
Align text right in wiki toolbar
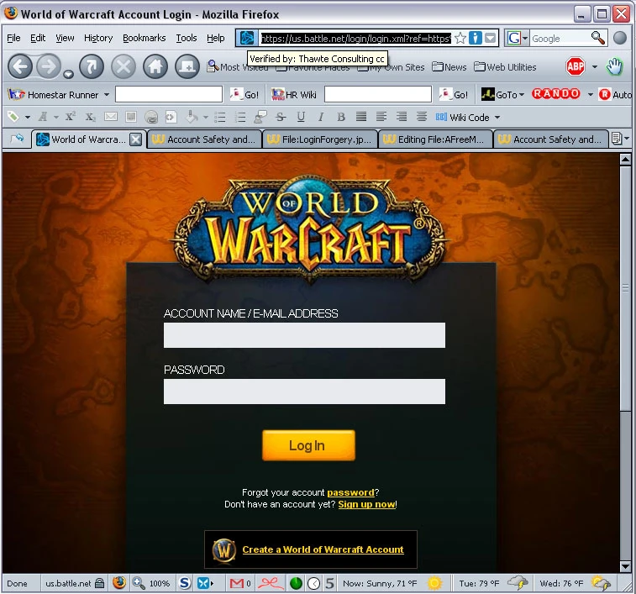coord(402,117)
